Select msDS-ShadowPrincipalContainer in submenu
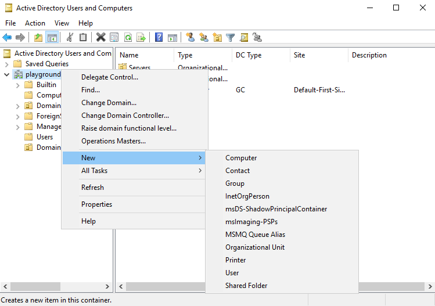 pyautogui.click(x=282, y=209)
